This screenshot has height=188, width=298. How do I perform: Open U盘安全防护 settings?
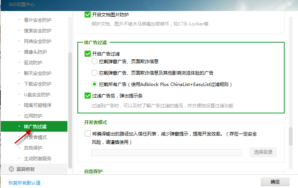(x=37, y=94)
